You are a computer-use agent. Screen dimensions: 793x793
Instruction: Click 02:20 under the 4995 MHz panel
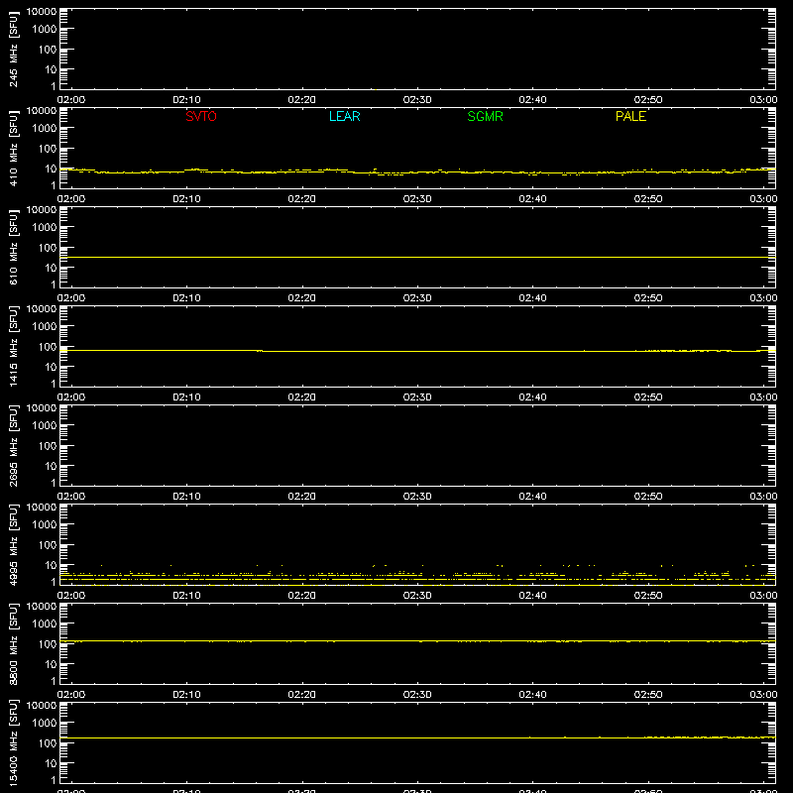[302, 596]
